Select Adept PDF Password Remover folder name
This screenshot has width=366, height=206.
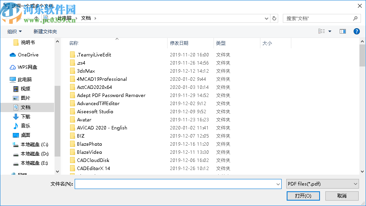[111, 95]
